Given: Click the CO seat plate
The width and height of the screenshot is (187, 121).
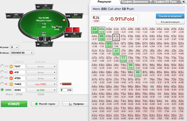Looking at the screenshot, I should (x=44, y=7).
